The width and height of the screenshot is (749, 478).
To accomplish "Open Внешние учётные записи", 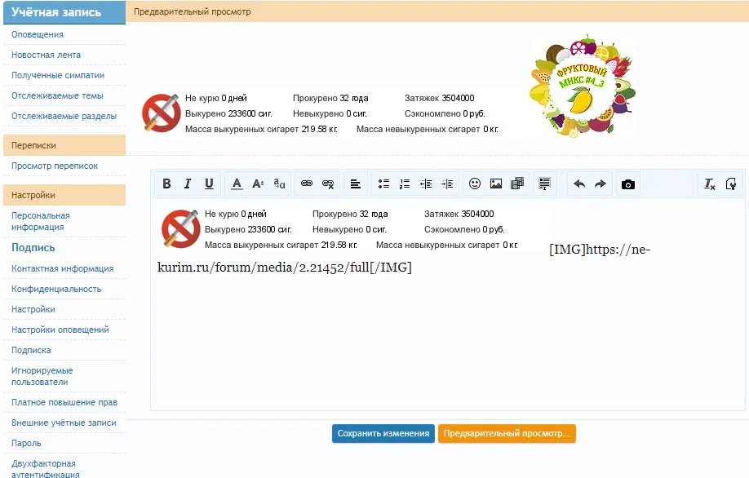I will point(64,423).
